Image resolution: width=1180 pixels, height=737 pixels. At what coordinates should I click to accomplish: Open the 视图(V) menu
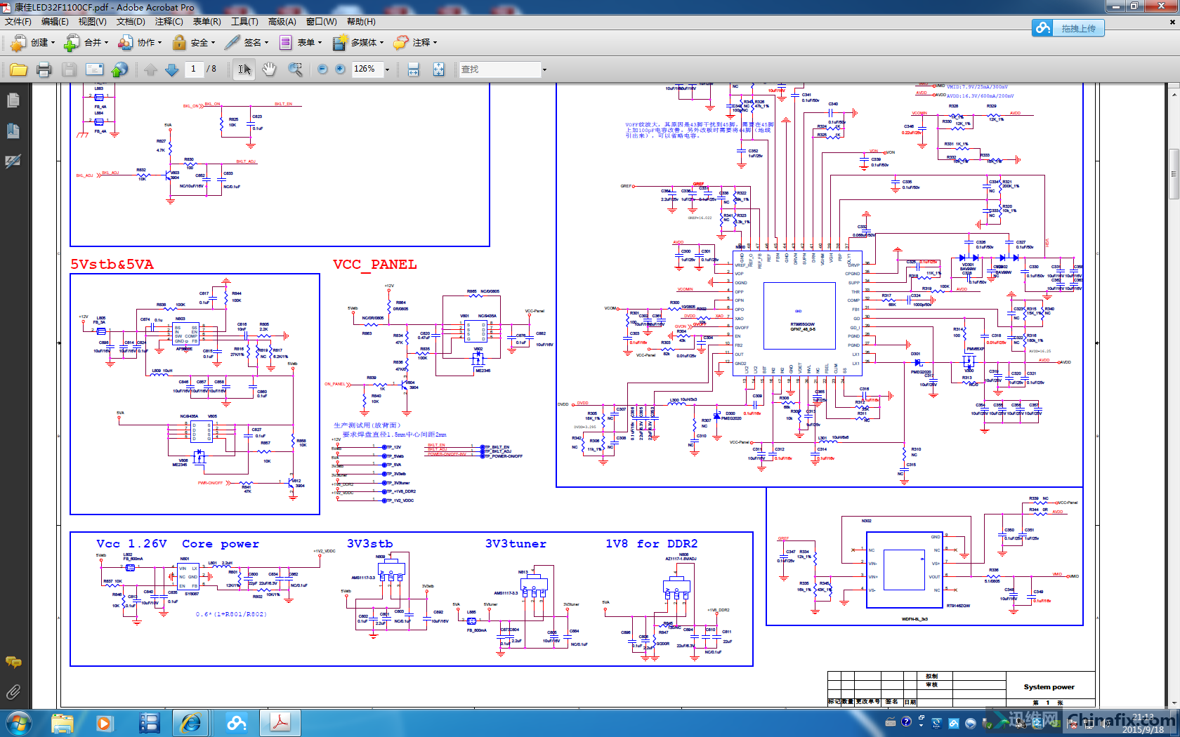92,22
